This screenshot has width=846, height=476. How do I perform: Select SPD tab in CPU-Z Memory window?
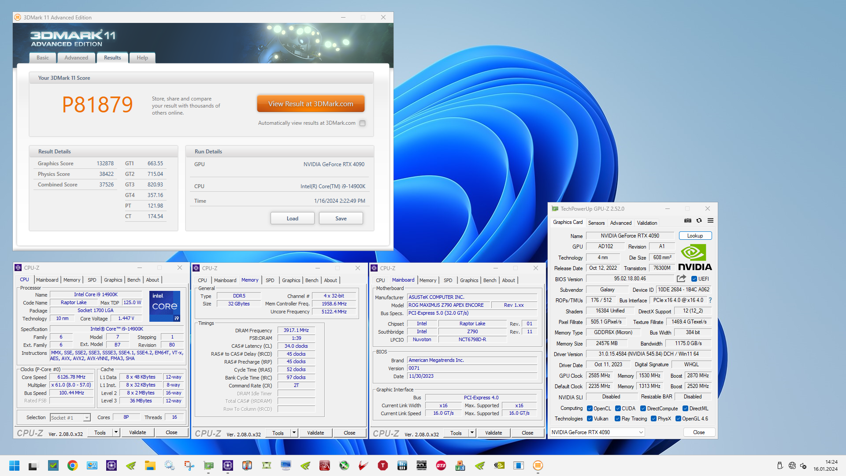pyautogui.click(x=270, y=280)
